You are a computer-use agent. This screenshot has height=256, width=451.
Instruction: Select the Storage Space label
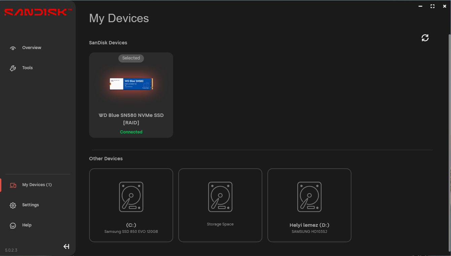tap(220, 224)
